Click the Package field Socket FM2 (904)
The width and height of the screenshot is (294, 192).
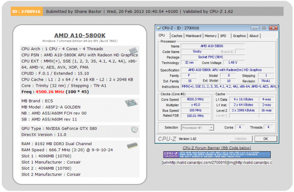[x=212, y=57]
